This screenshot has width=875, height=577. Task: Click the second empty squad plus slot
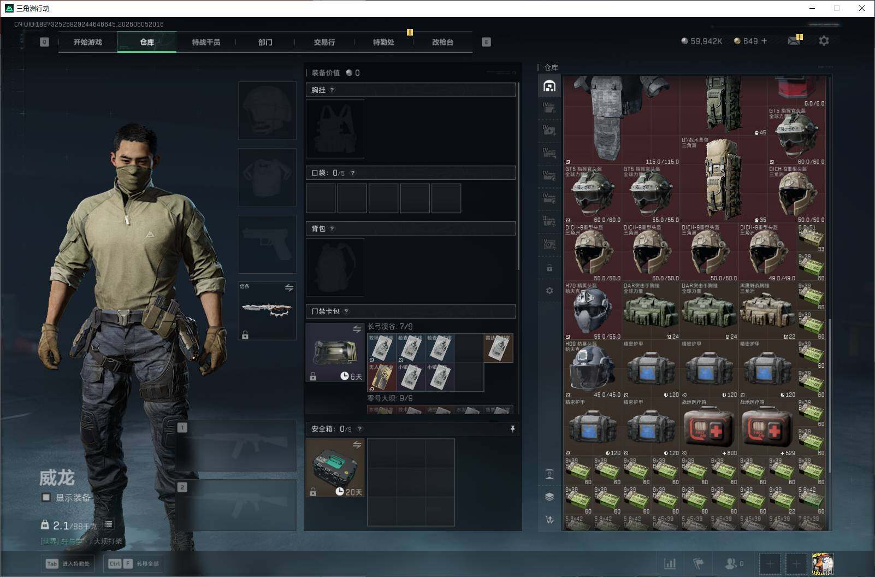(796, 564)
